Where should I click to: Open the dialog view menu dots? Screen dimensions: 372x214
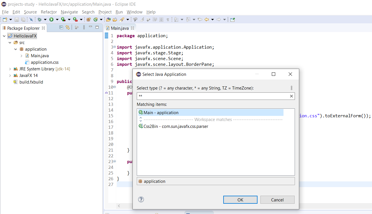[291, 88]
